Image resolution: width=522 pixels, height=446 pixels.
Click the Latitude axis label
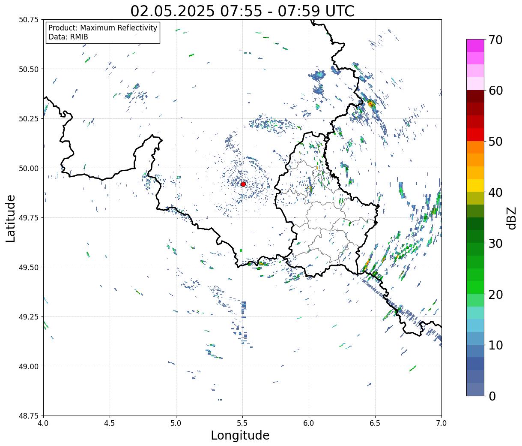coord(11,218)
